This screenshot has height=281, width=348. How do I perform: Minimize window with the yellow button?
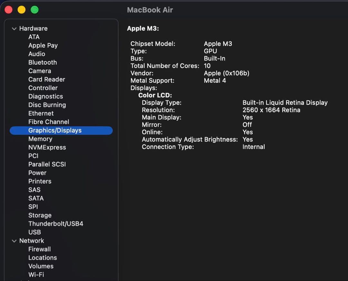click(22, 10)
